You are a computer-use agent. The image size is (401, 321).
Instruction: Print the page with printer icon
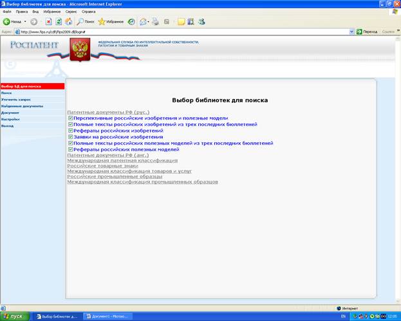[x=155, y=22]
